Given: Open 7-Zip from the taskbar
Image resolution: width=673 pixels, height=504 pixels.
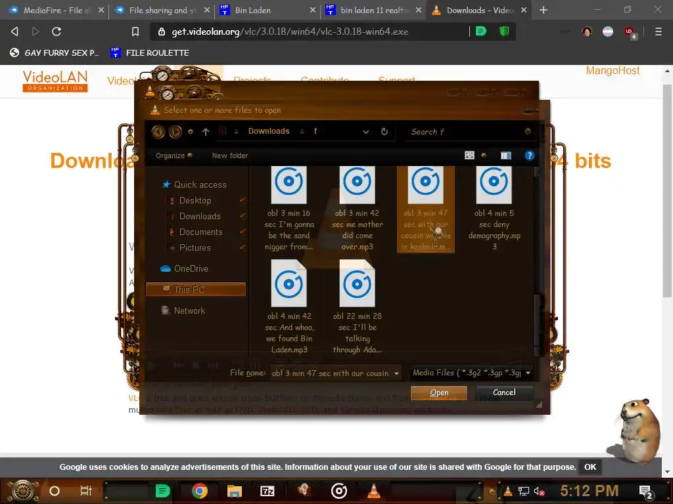Looking at the screenshot, I should point(267,491).
